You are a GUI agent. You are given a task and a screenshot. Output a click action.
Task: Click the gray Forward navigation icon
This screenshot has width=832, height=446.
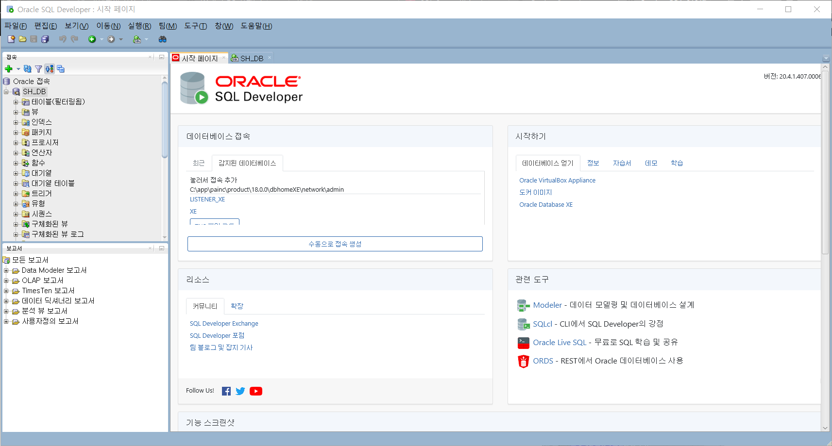[x=111, y=39]
